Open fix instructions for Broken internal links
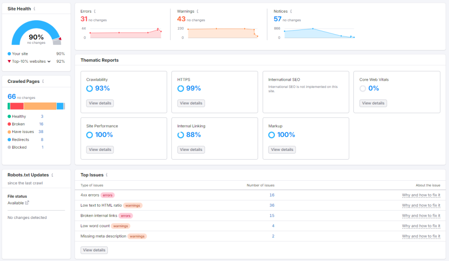This screenshot has height=261, width=449. pyautogui.click(x=421, y=215)
